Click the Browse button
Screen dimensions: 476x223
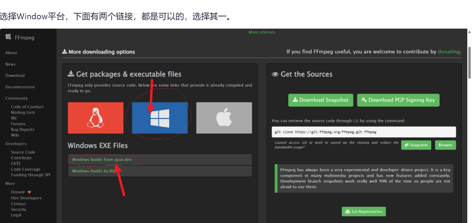pos(446,145)
